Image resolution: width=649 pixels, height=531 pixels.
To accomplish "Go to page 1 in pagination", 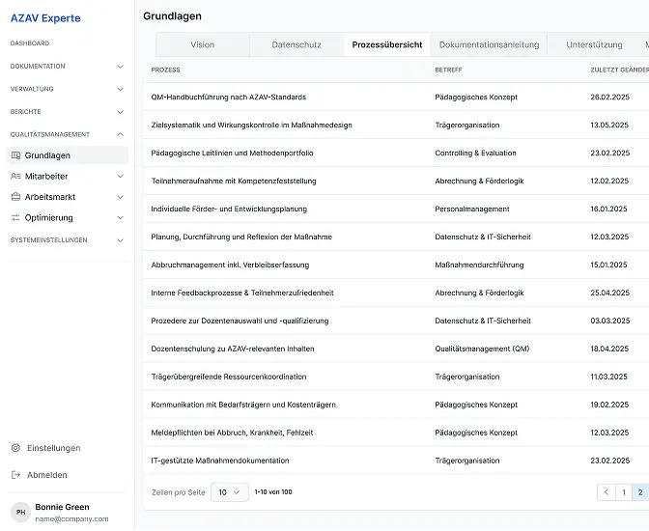I will [x=624, y=492].
